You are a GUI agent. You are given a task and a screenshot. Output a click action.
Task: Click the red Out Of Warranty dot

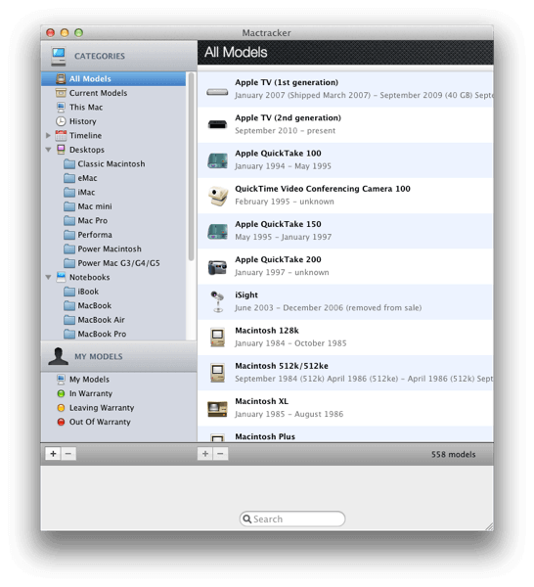[61, 423]
